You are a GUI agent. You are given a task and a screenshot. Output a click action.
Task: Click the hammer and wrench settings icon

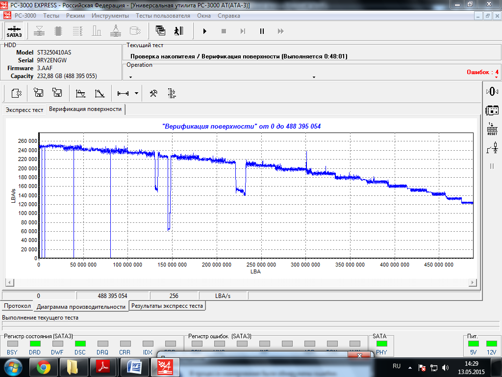coord(153,93)
